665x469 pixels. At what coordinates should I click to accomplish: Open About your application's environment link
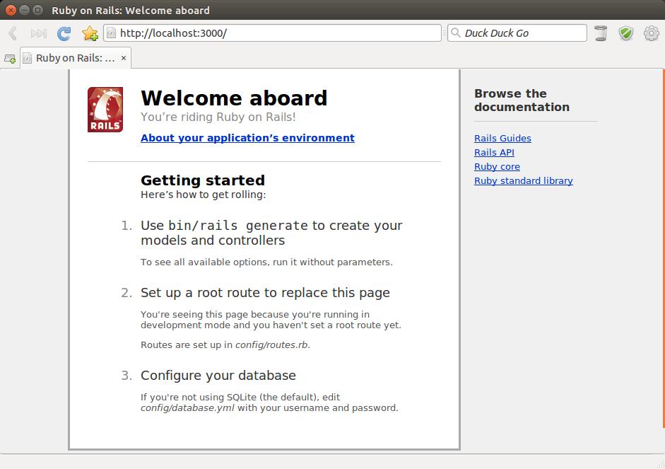point(247,138)
